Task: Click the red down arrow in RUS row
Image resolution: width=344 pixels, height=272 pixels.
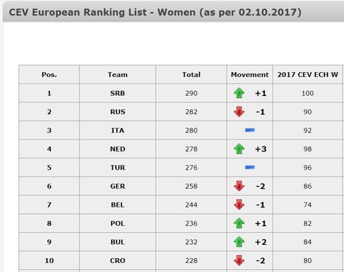Action: point(239,111)
